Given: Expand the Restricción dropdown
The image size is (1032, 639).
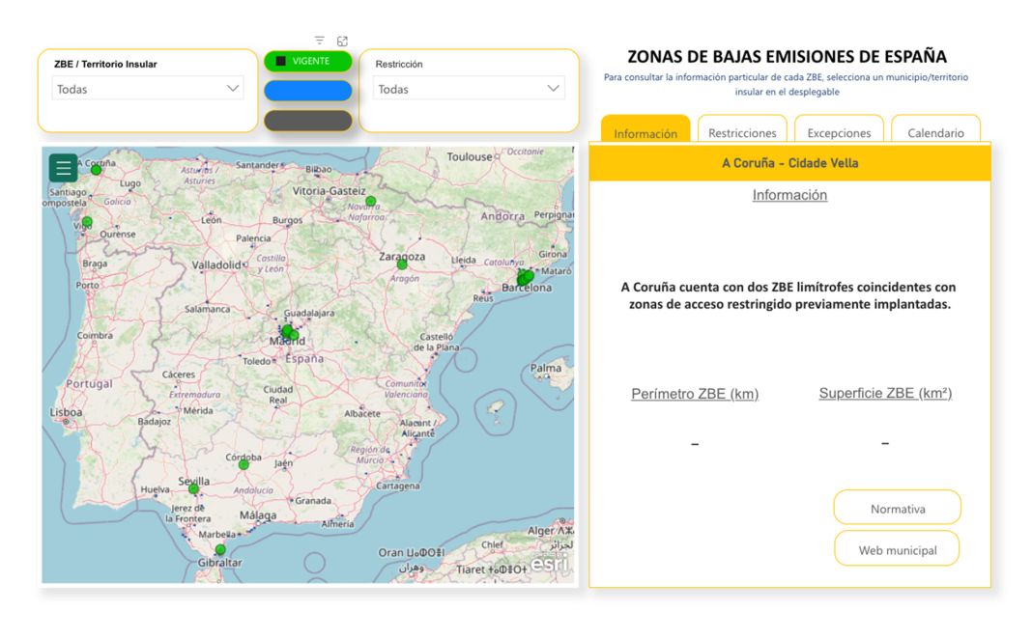Looking at the screenshot, I should pyautogui.click(x=469, y=89).
